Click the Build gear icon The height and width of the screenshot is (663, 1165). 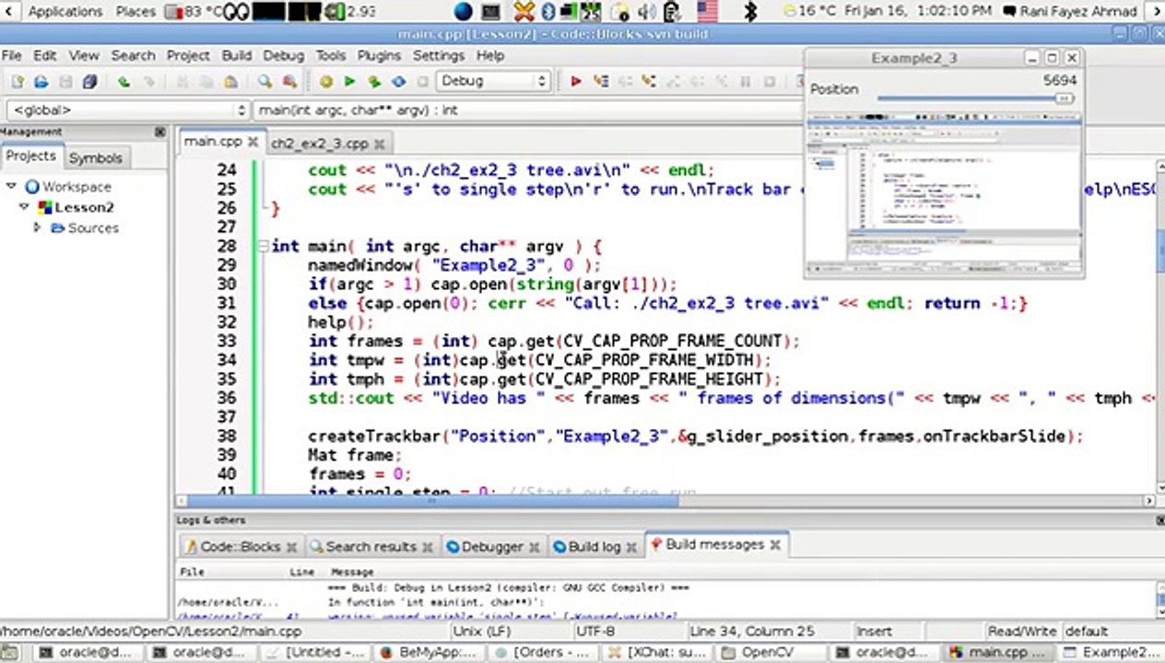[x=325, y=81]
